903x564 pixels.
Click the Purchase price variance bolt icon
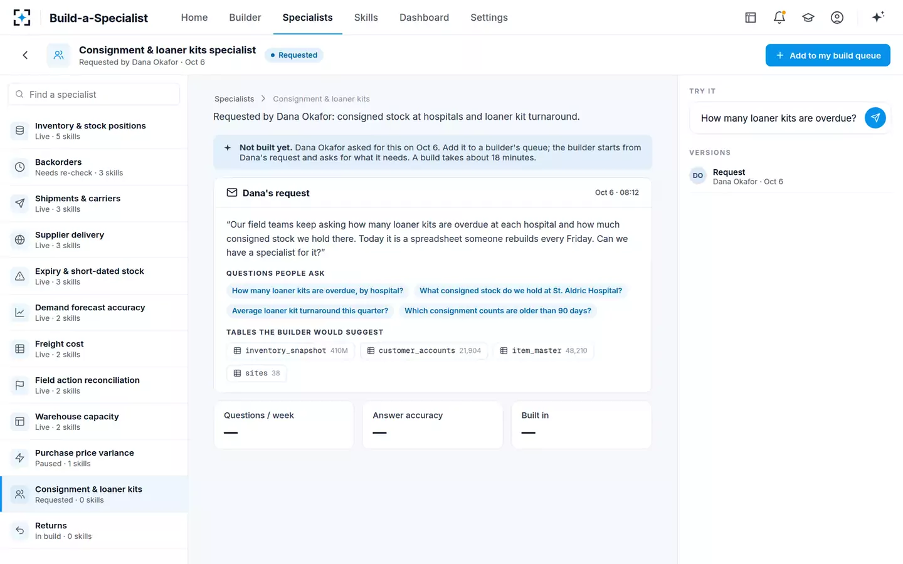pyautogui.click(x=20, y=457)
